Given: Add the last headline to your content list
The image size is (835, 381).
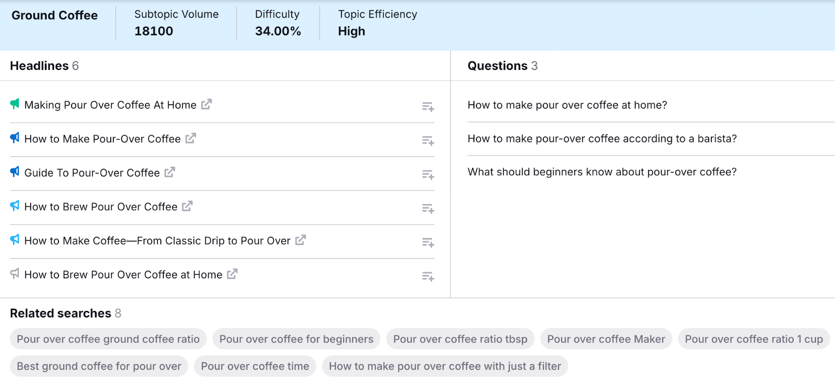Looking at the screenshot, I should click(428, 277).
